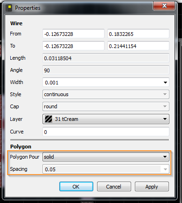Click the From X field -0.12673228
The width and height of the screenshot is (182, 203).
tap(73, 34)
